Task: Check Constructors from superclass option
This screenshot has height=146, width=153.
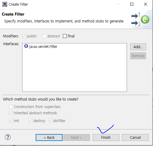Action: pos(11,107)
